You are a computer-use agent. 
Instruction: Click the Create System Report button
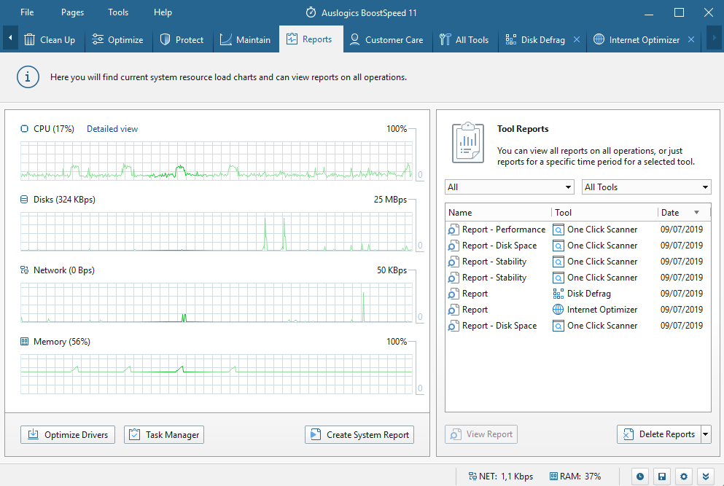pos(359,435)
